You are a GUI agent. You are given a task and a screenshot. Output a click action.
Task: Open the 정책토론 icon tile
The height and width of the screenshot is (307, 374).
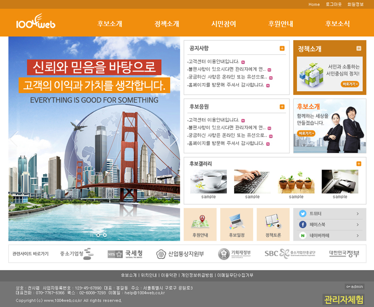pyautogui.click(x=273, y=224)
